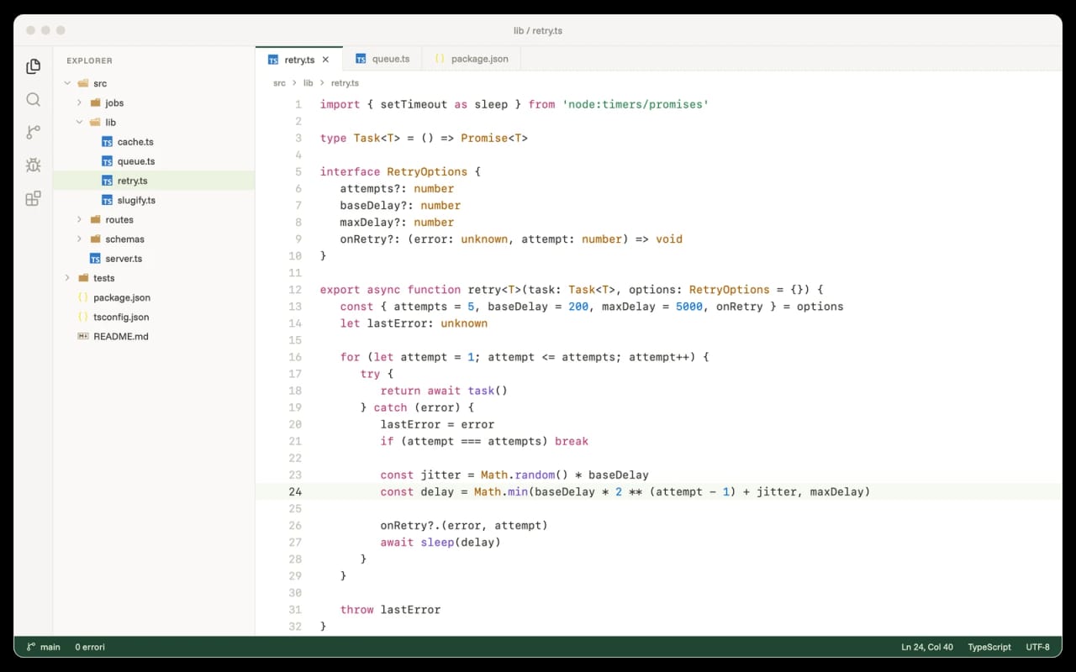The height and width of the screenshot is (672, 1076).
Task: Expand the tests folder chevron
Action: 67,278
